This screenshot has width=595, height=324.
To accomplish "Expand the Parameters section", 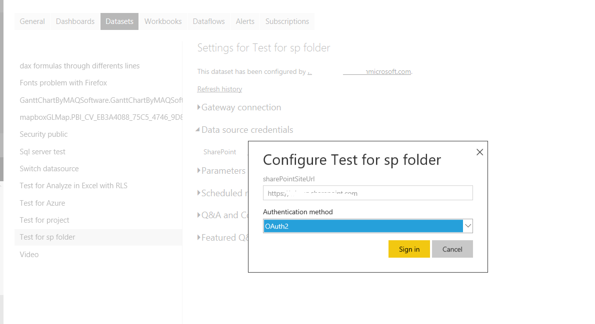I will 221,171.
